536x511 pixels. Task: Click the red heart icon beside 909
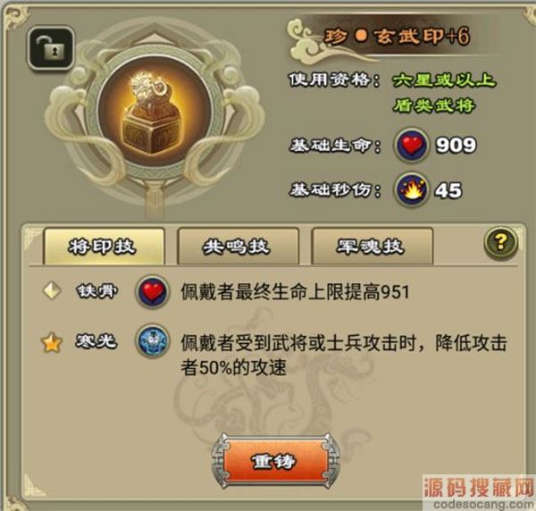pos(412,145)
